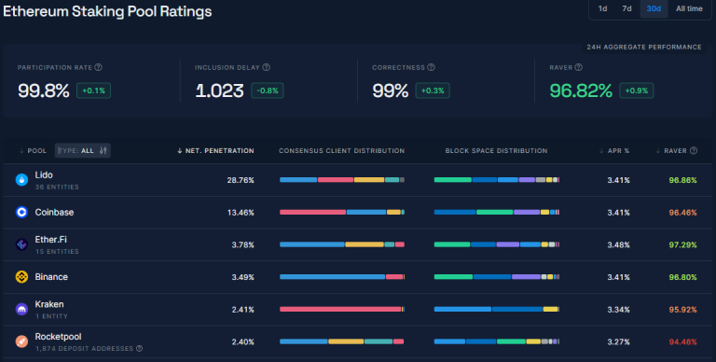
Task: Sort table by APR % column
Action: pos(614,151)
